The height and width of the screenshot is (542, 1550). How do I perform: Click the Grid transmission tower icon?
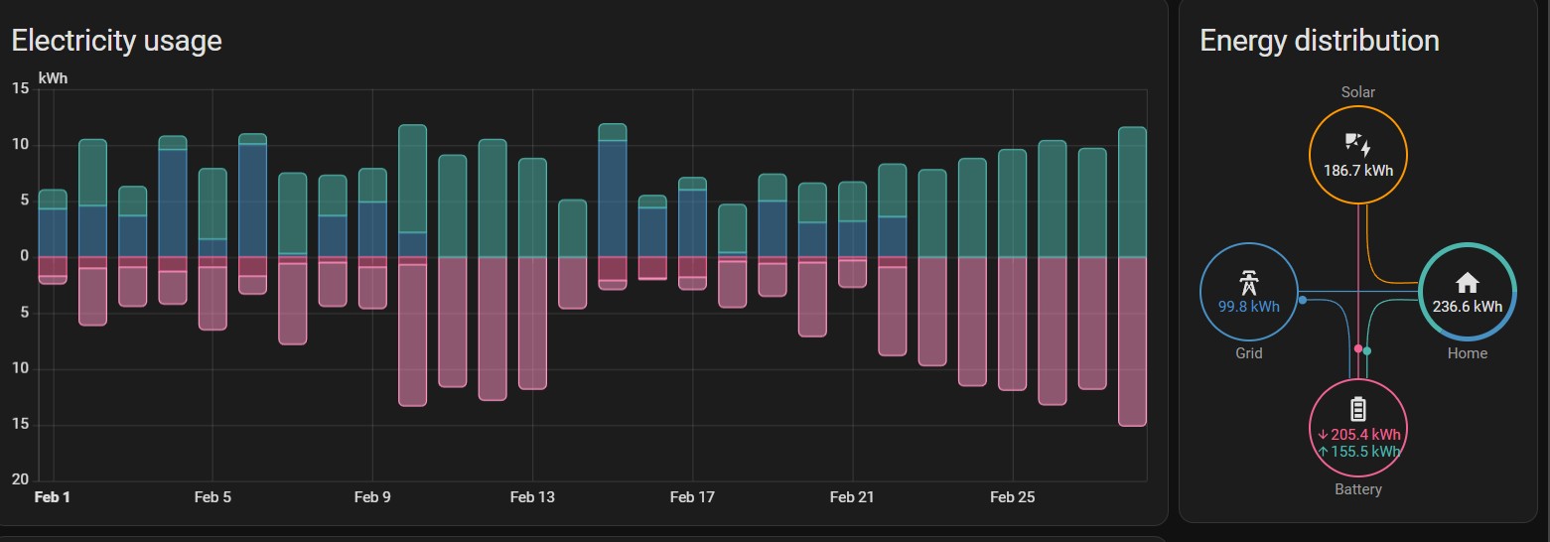click(x=1248, y=283)
